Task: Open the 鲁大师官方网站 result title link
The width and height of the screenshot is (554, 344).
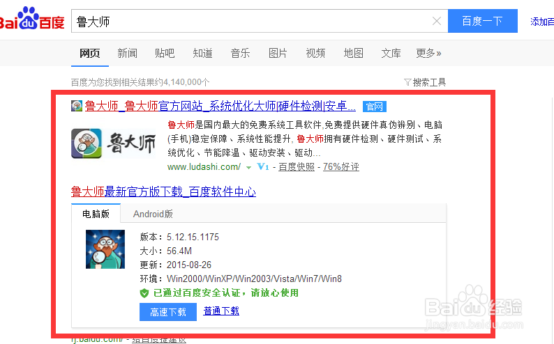Action: point(220,106)
